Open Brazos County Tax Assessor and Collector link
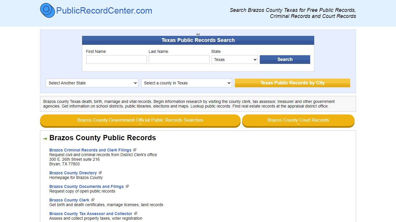Image resolution: width=396 pixels, height=222 pixels. click(91, 214)
